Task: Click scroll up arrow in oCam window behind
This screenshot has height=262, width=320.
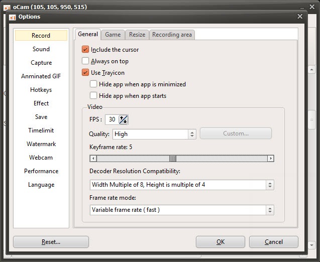Action: (x=311, y=70)
